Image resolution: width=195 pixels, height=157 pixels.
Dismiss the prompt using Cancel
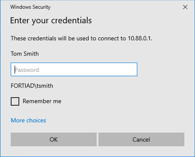141,139
